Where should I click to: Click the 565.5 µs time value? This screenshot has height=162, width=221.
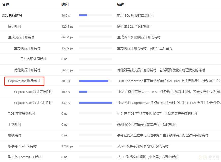tap(67, 70)
